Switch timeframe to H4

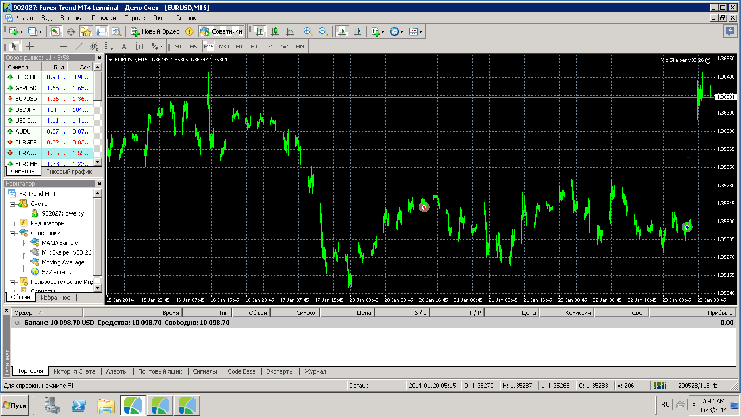254,46
